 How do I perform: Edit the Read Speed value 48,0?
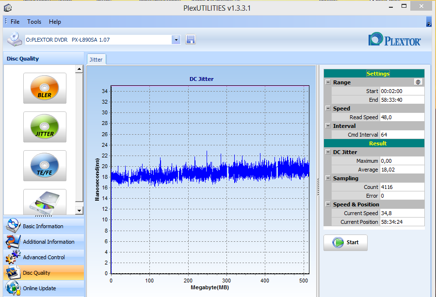click(x=402, y=117)
